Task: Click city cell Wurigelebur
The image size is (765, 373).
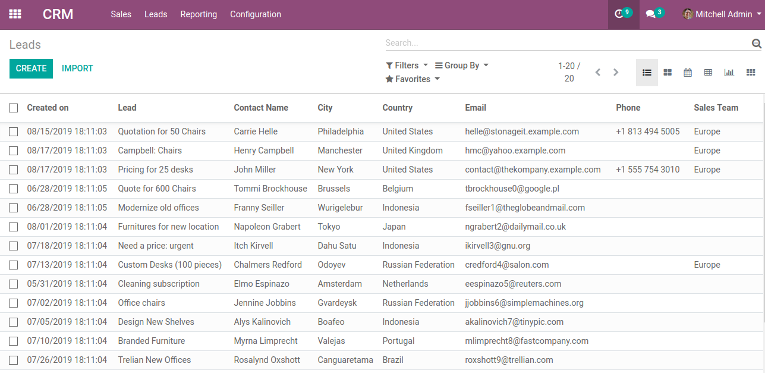Action: (x=340, y=208)
